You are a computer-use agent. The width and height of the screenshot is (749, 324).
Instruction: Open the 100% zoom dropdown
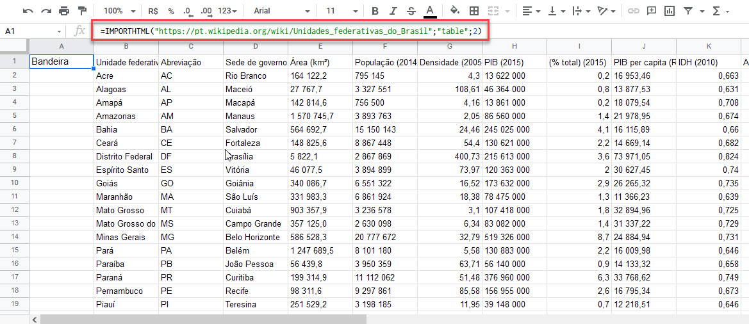(x=119, y=10)
